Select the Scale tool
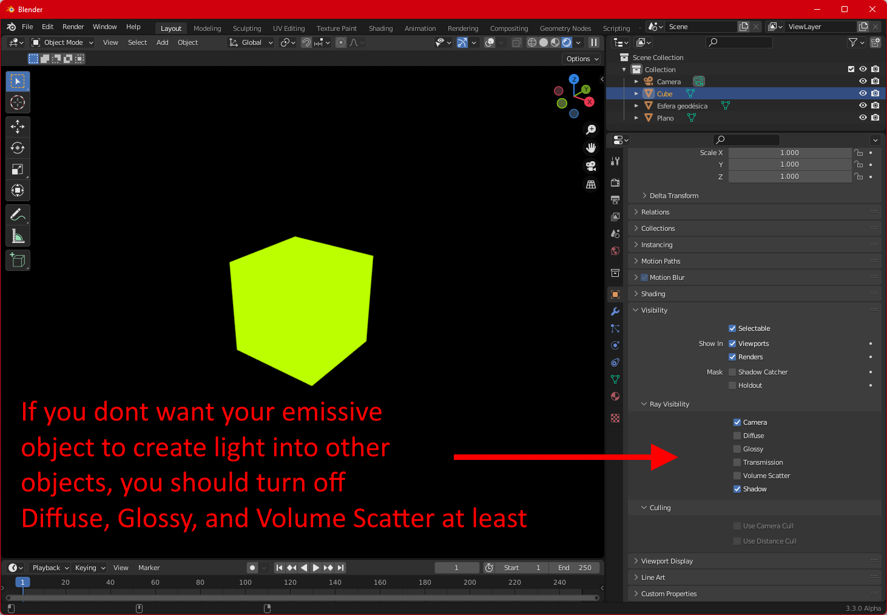The height and width of the screenshot is (615, 887). click(18, 169)
